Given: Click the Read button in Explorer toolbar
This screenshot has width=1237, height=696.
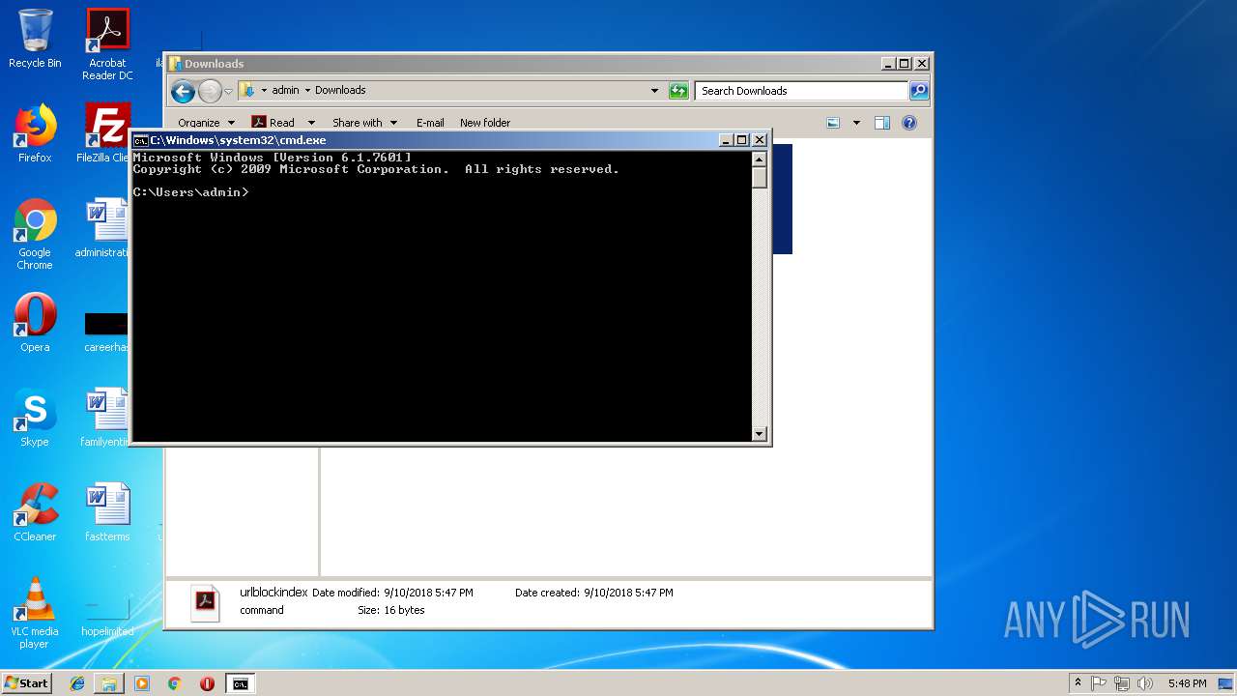Looking at the screenshot, I should click(x=273, y=123).
